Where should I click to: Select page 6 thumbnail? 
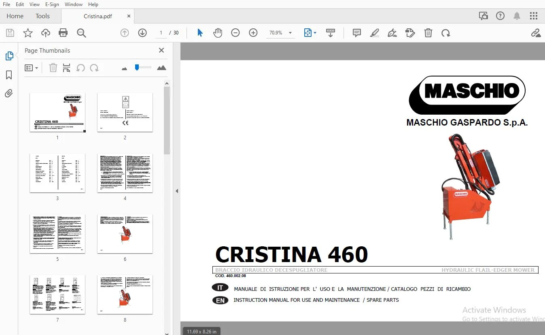click(125, 234)
